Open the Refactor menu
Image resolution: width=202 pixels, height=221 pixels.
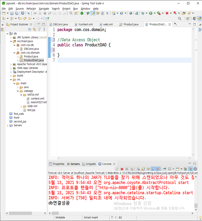pyautogui.click(x=31, y=9)
